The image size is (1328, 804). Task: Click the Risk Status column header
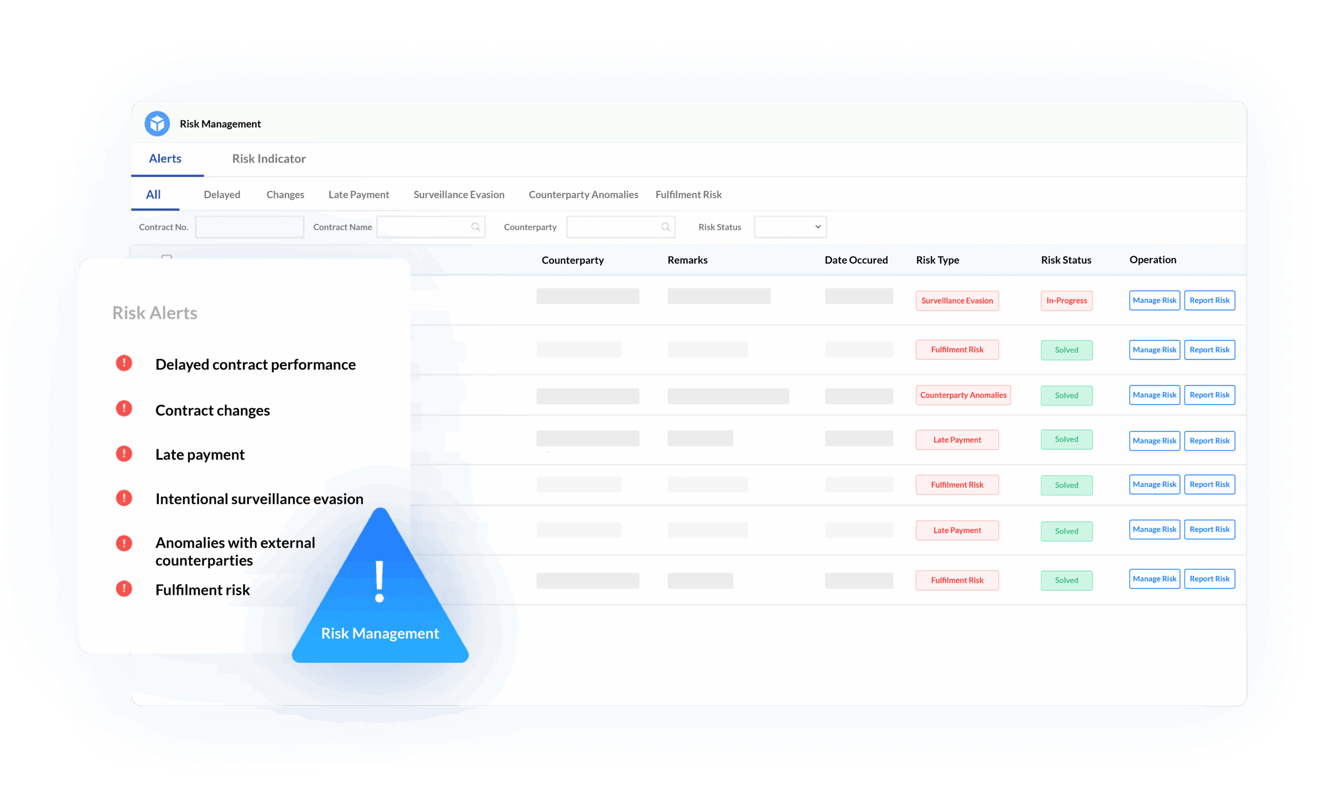click(x=1066, y=260)
